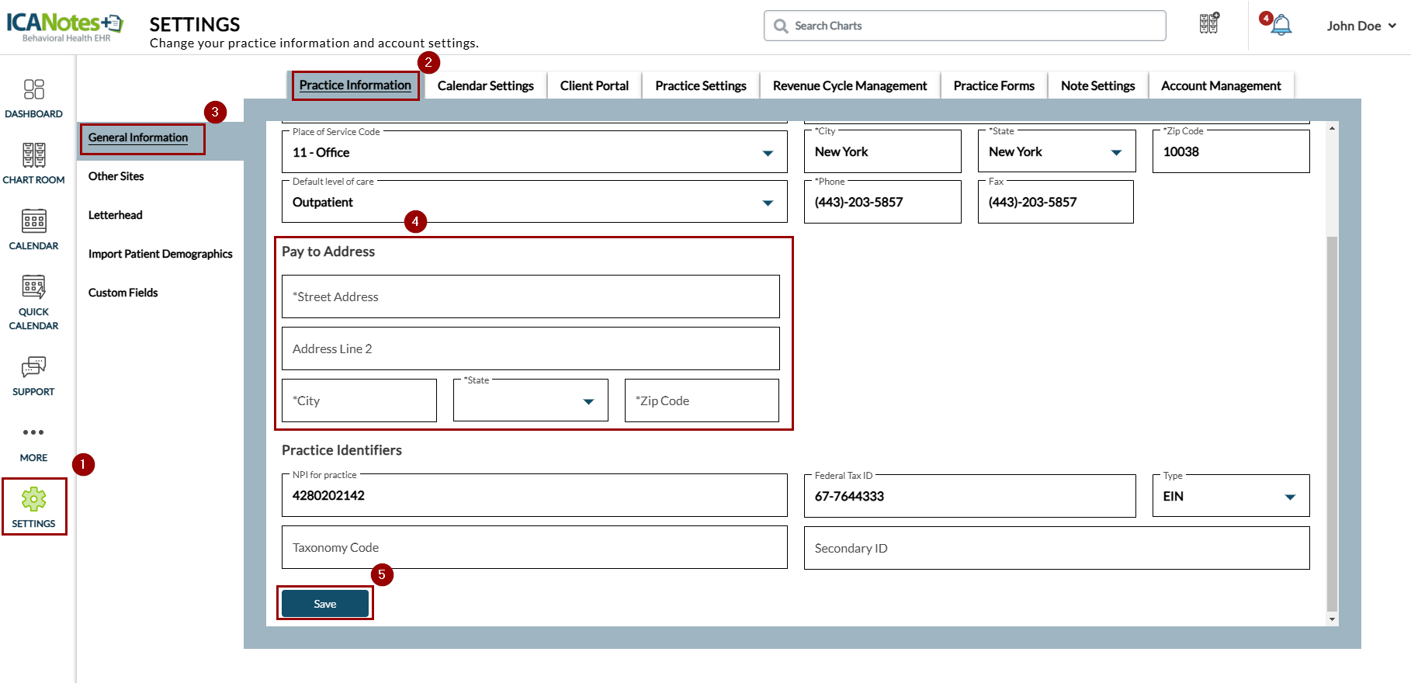The height and width of the screenshot is (683, 1411).
Task: Click the add chart icon near search
Action: 1208,23
